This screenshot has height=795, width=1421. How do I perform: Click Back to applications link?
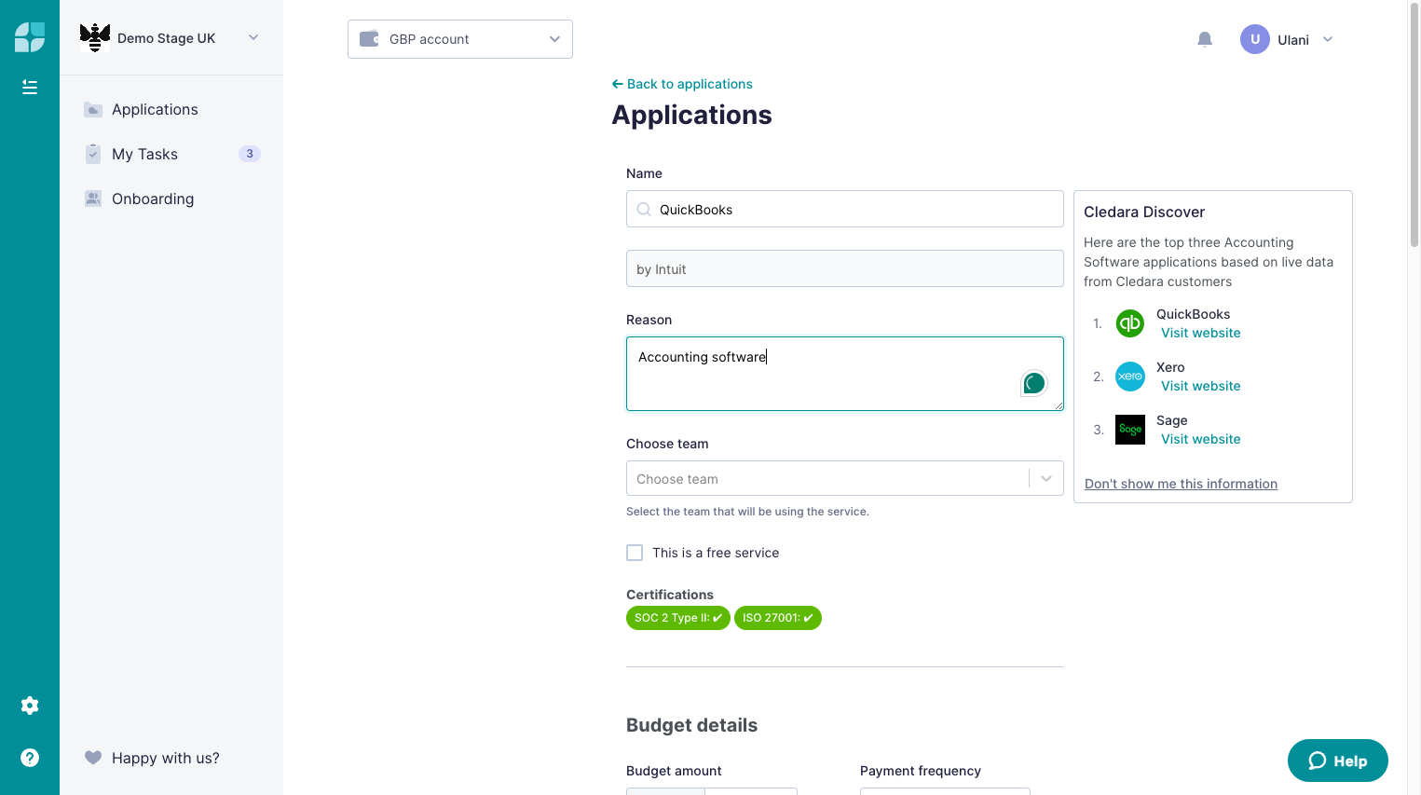pyautogui.click(x=682, y=84)
